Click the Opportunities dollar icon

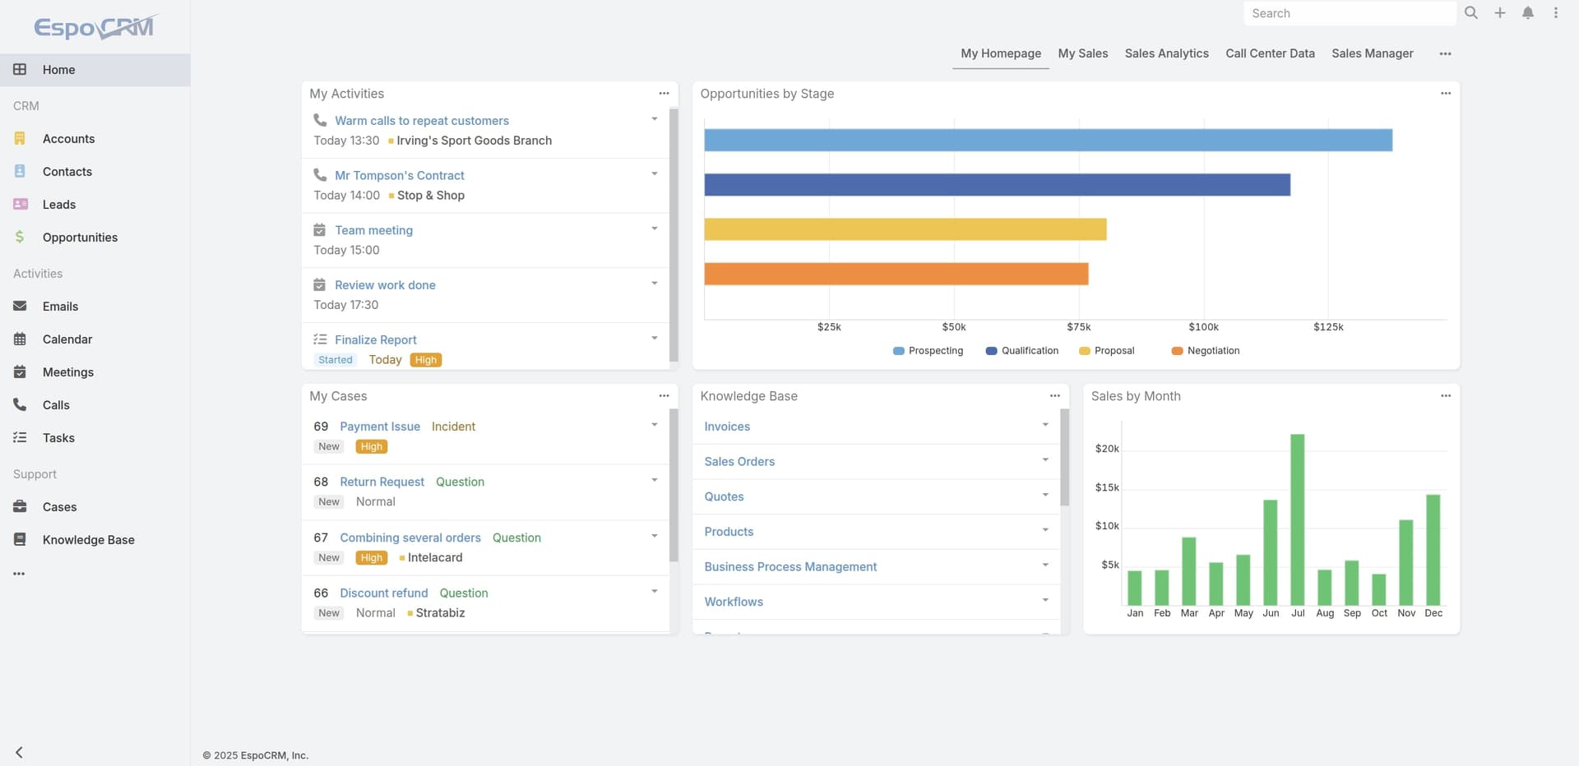(20, 238)
